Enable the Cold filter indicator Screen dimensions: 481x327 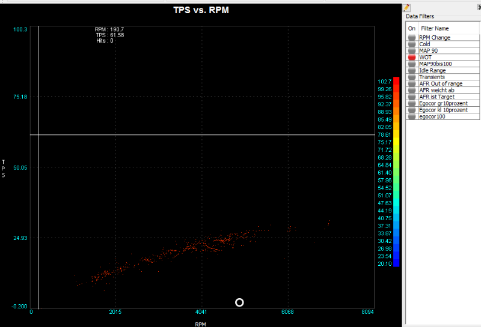(412, 44)
